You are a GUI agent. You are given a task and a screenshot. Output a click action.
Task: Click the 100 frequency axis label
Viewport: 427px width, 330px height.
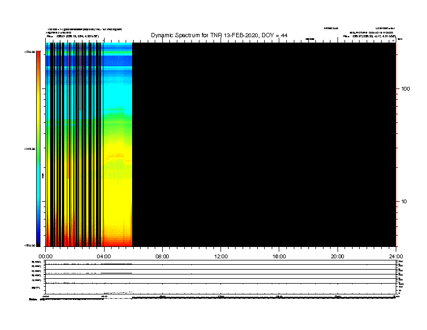pyautogui.click(x=405, y=89)
